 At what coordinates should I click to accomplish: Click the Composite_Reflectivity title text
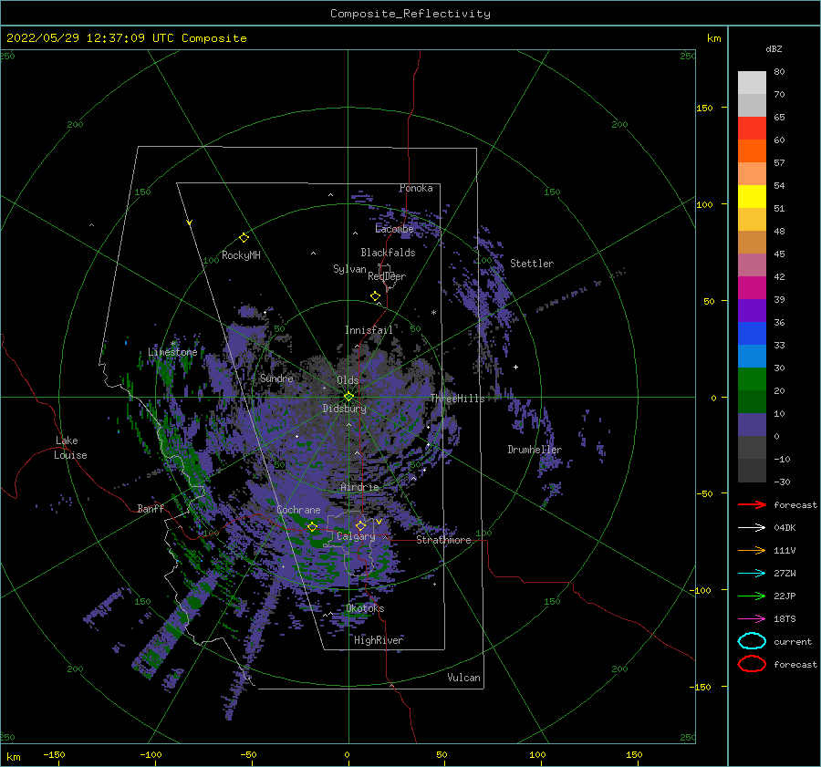pos(410,14)
